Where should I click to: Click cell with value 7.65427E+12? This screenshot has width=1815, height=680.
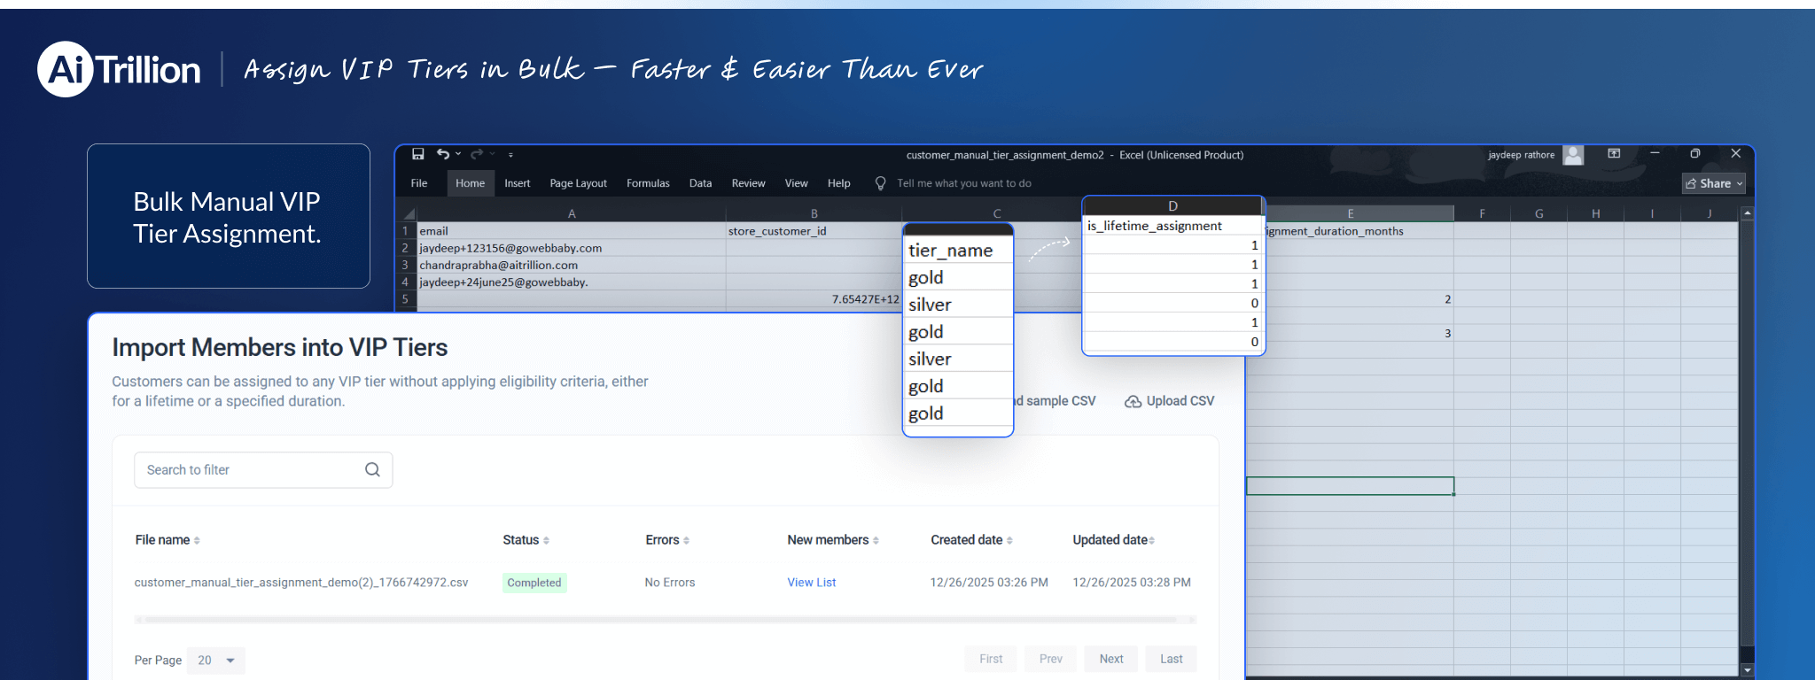coord(814,299)
